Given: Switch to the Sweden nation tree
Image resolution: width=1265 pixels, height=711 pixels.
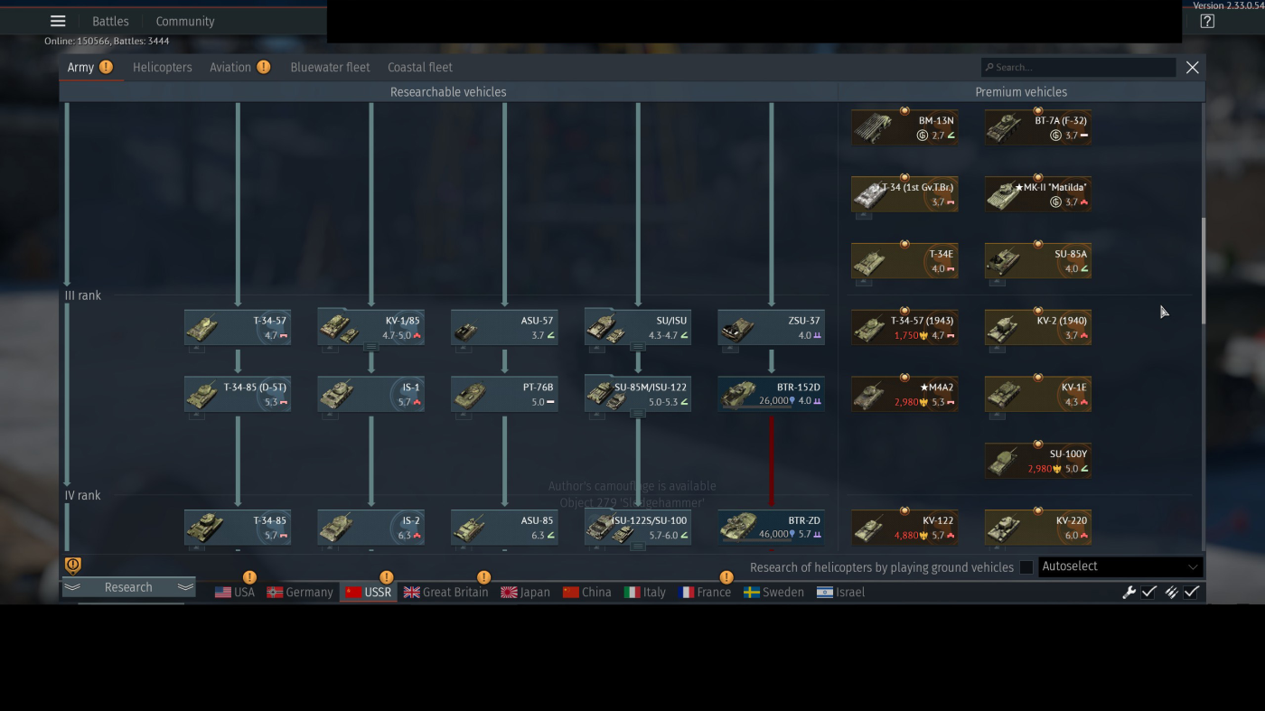Looking at the screenshot, I should point(773,593).
